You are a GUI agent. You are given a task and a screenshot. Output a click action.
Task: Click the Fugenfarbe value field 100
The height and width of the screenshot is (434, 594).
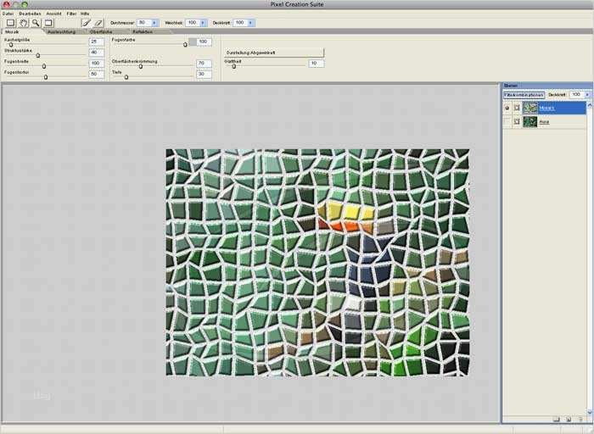[204, 42]
